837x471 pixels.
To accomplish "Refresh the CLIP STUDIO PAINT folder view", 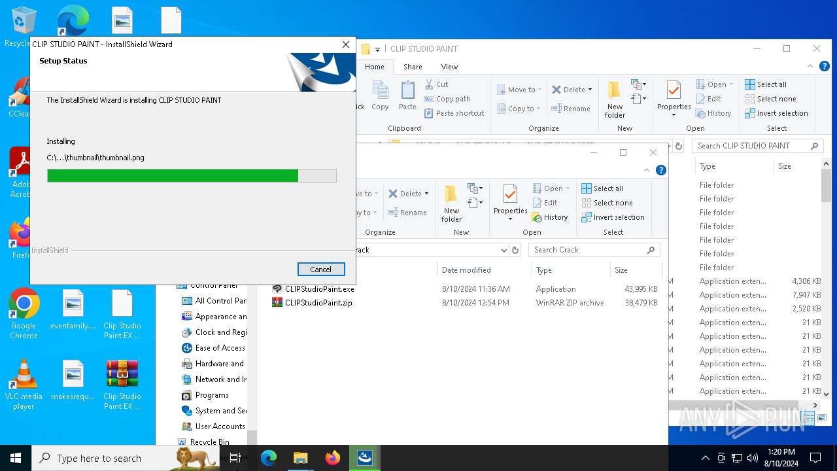I will pyautogui.click(x=679, y=146).
